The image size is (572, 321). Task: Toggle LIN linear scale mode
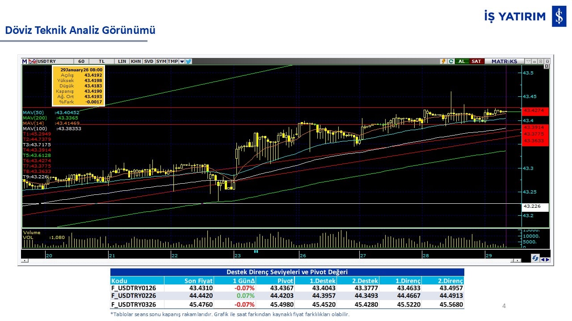pos(122,62)
